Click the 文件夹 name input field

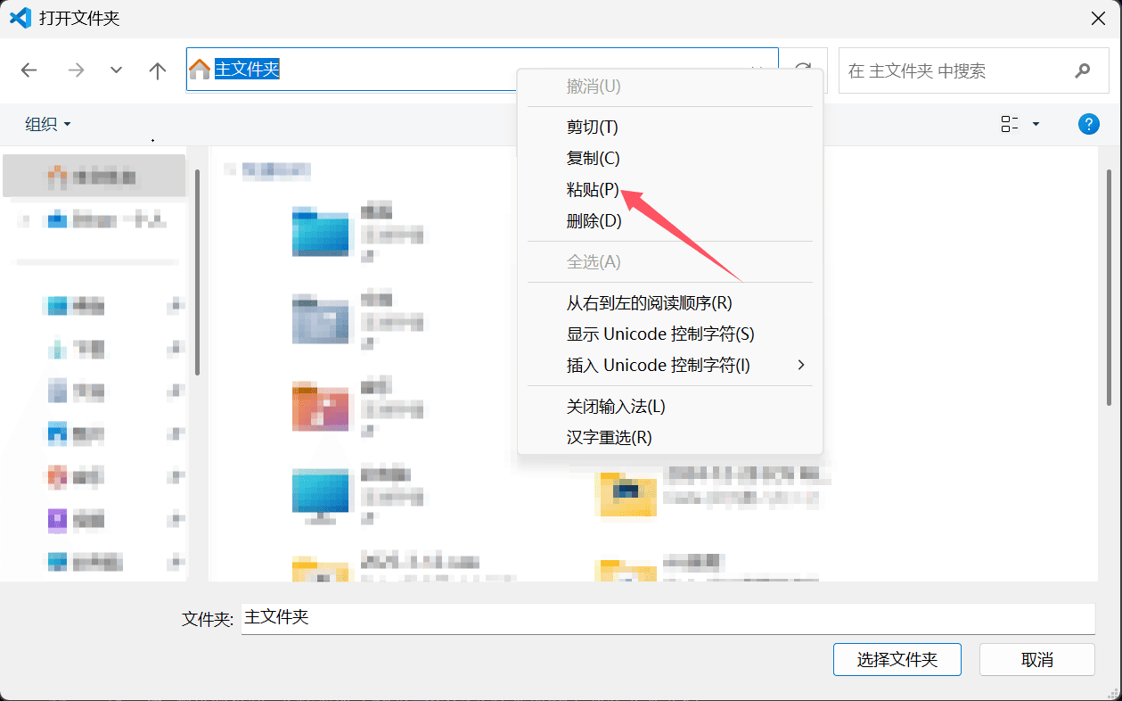coord(667,619)
